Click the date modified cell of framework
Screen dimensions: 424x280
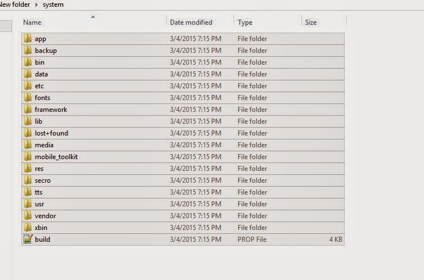(x=195, y=110)
